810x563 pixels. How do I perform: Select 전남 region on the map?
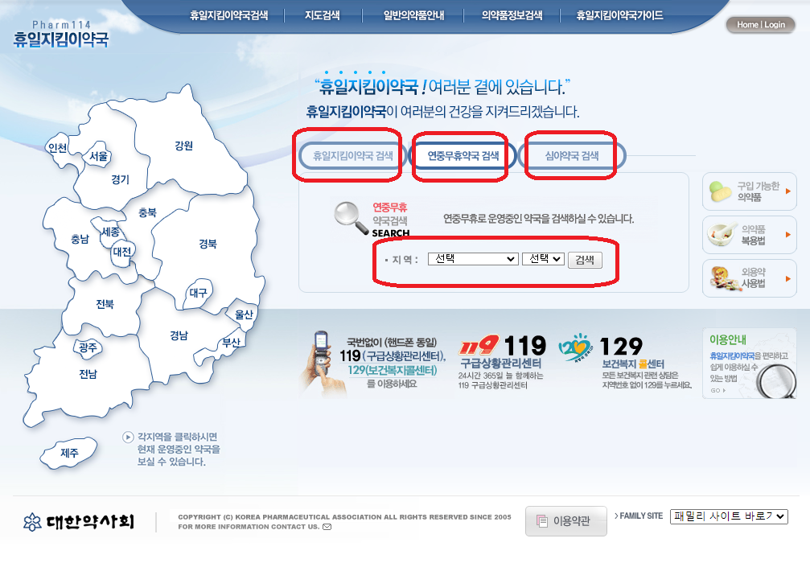[88, 374]
